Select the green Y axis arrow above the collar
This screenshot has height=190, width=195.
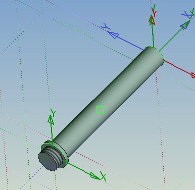pos(51,120)
